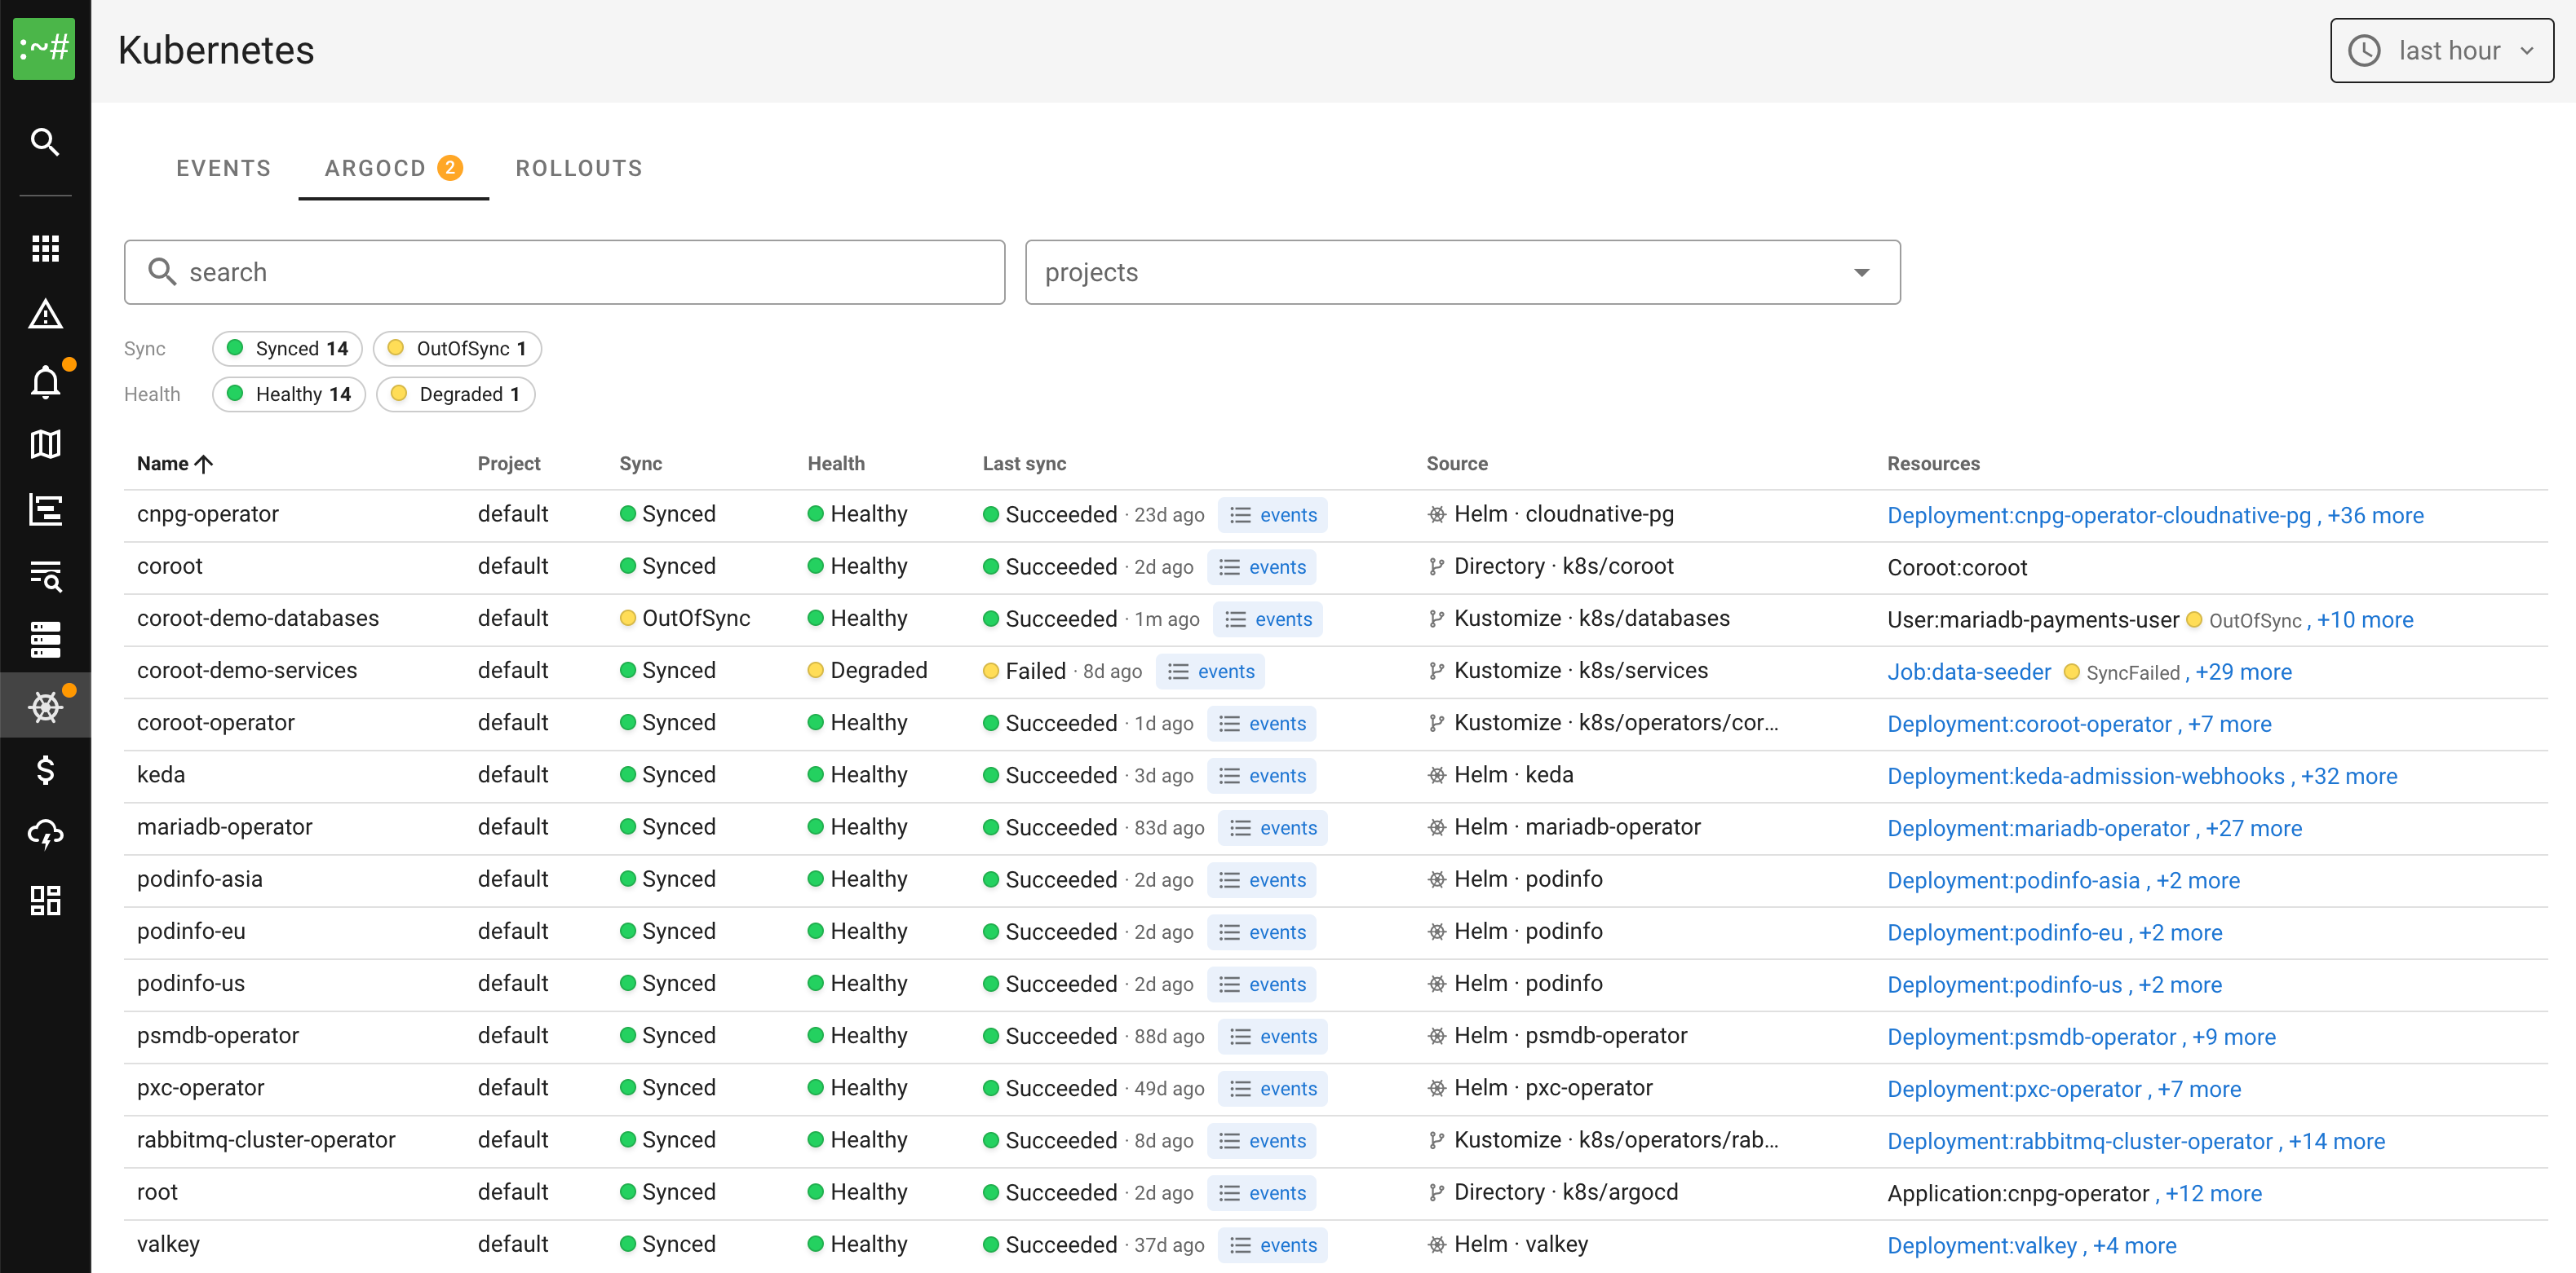Select the podinfo-eu name cell

(x=191, y=932)
